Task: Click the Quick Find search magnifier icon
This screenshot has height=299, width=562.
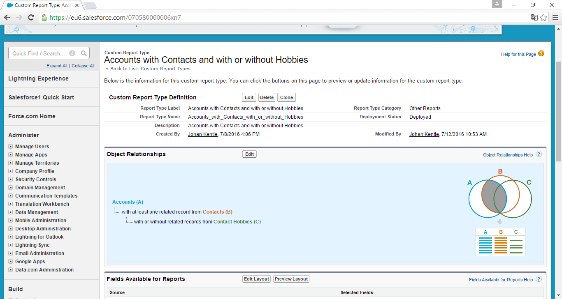Action: coord(84,53)
